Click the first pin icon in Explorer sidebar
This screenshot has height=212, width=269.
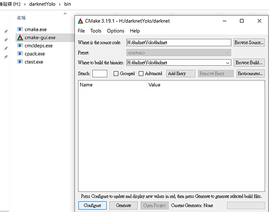point(6,31)
